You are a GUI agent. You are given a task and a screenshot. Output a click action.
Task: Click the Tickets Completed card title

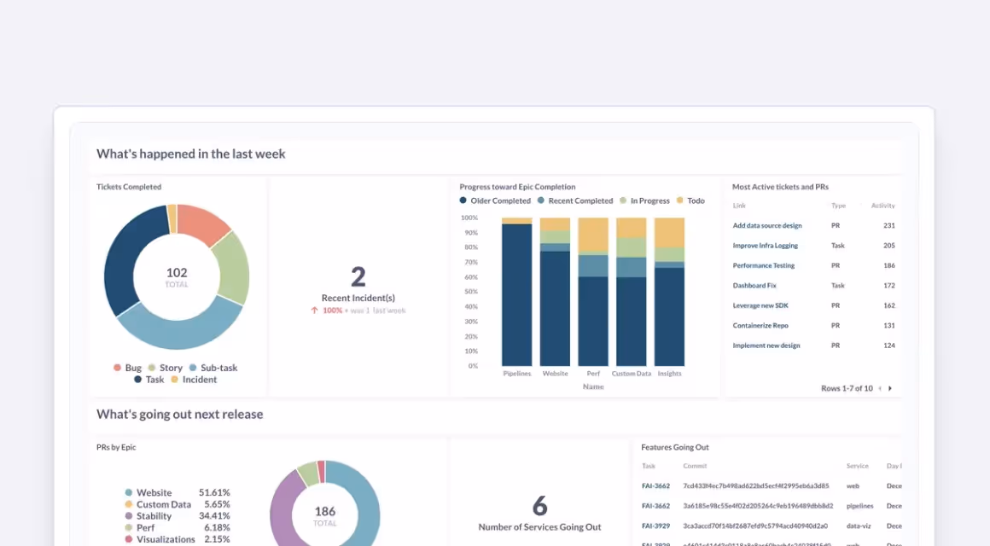pyautogui.click(x=129, y=187)
